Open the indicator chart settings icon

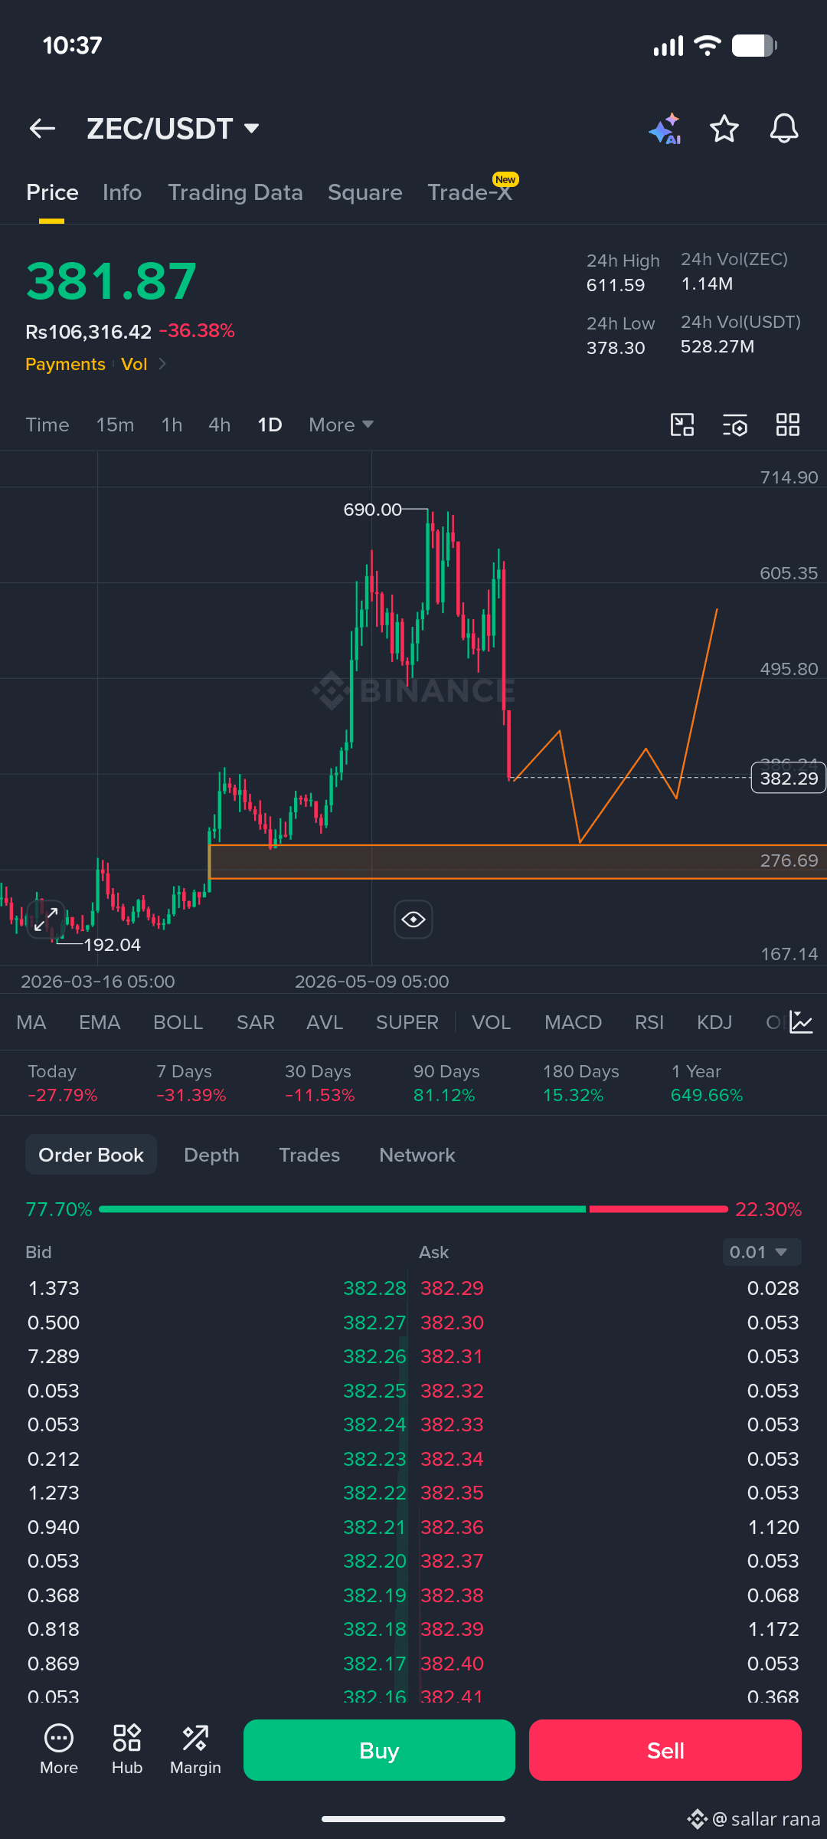click(801, 1022)
